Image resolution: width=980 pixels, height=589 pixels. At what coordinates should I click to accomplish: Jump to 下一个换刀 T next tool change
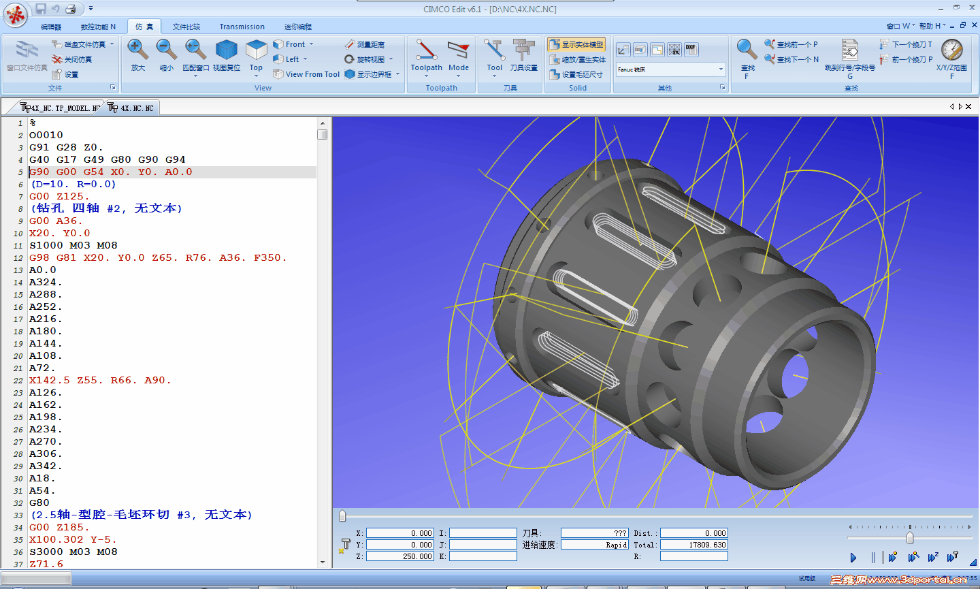click(x=906, y=44)
